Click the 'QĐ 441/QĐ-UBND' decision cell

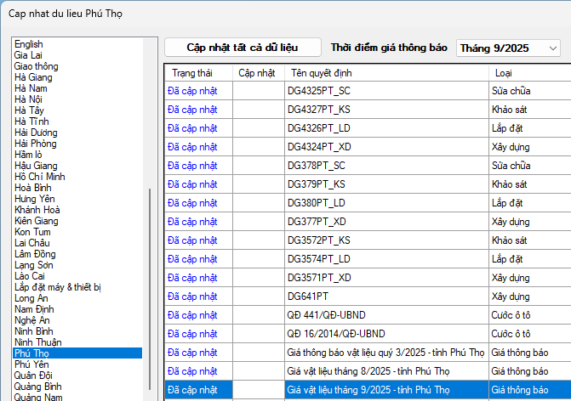click(x=385, y=315)
